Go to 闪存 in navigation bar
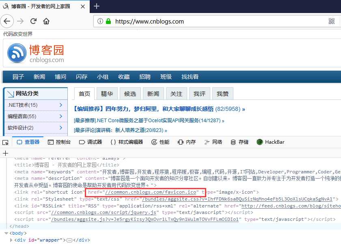This screenshot has width=341, height=244. 82,77
